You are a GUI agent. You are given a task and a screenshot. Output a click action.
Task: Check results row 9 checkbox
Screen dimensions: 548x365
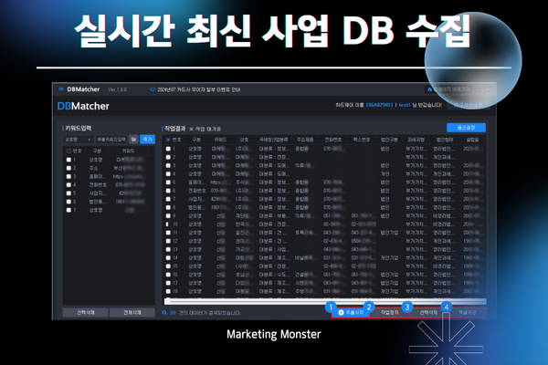click(168, 216)
